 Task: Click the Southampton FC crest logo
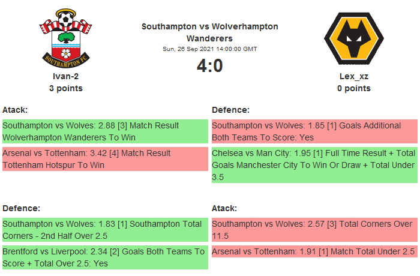pyautogui.click(x=66, y=38)
